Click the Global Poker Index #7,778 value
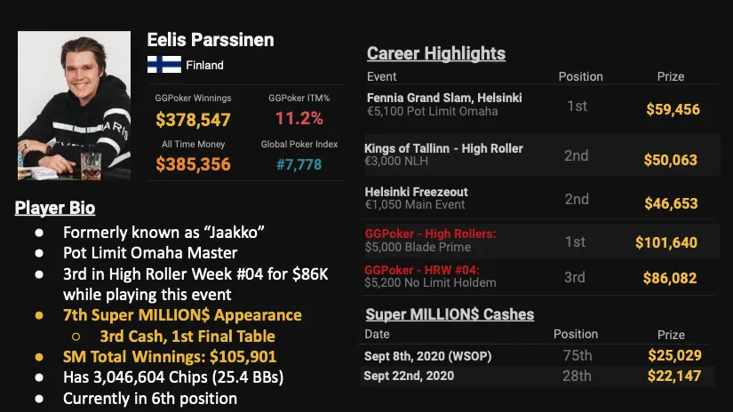This screenshot has width=733, height=412. pyautogui.click(x=299, y=164)
